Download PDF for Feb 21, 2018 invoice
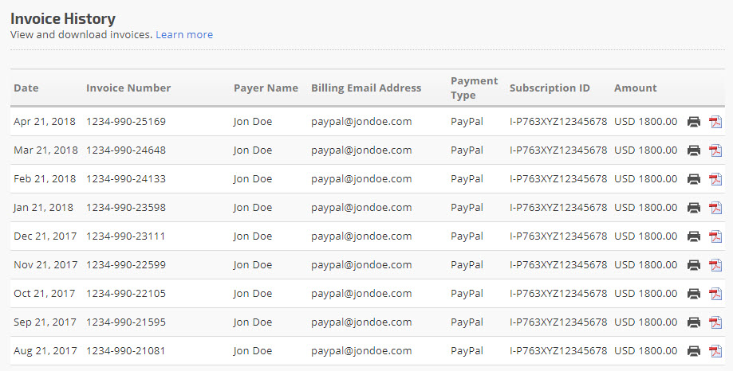Image resolution: width=733 pixels, height=371 pixels. pyautogui.click(x=715, y=179)
